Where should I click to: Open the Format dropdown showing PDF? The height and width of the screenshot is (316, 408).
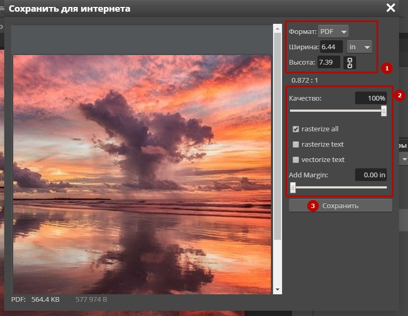pos(333,31)
